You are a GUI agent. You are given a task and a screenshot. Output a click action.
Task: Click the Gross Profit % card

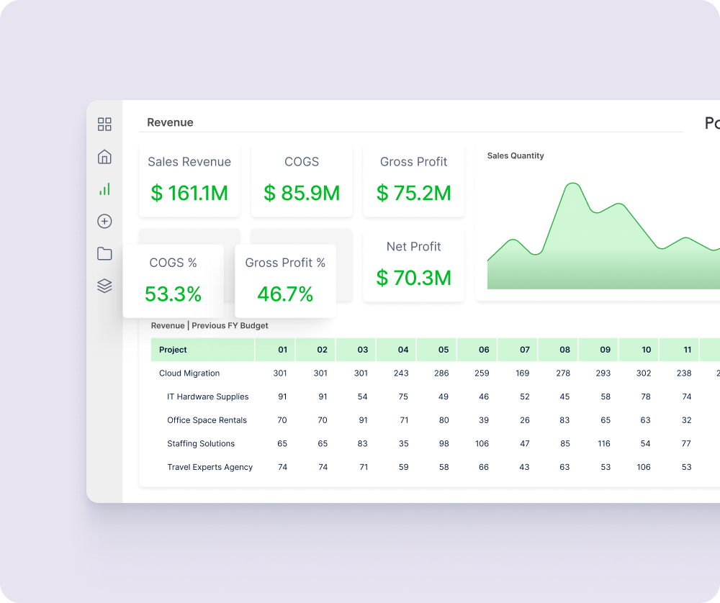point(285,280)
